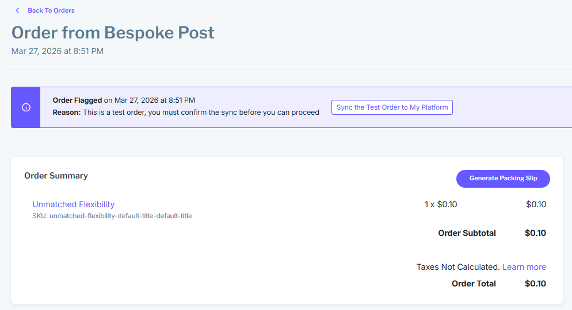
Task: Click the Order Total label
Action: pos(474,284)
